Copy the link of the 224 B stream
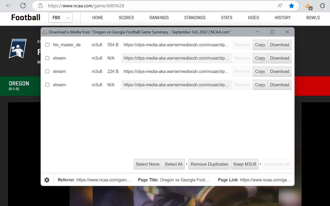Image resolution: width=330 pixels, height=206 pixels. pyautogui.click(x=260, y=72)
